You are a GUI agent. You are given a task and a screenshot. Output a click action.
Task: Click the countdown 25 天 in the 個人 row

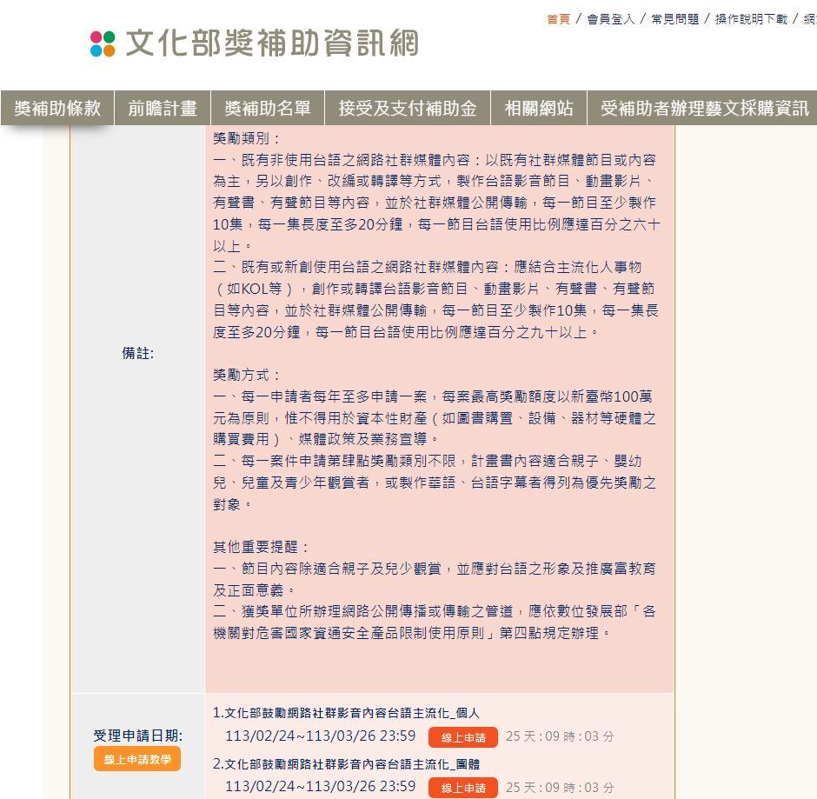(x=521, y=736)
